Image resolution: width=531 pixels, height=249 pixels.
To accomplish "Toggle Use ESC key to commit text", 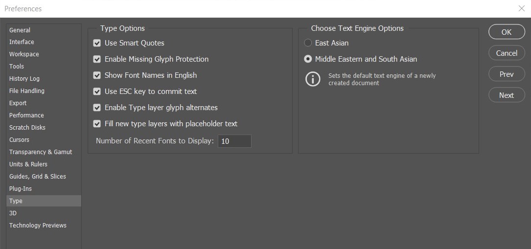I will click(x=97, y=91).
